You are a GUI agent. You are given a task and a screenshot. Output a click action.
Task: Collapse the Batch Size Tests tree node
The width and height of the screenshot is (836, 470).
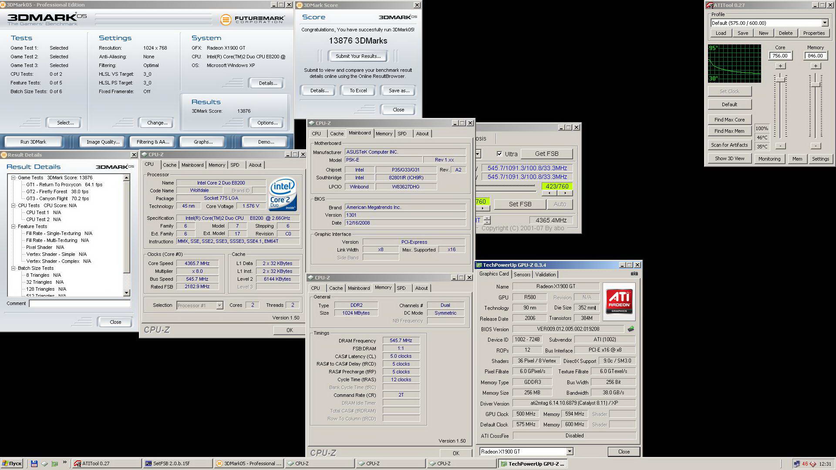pyautogui.click(x=13, y=269)
